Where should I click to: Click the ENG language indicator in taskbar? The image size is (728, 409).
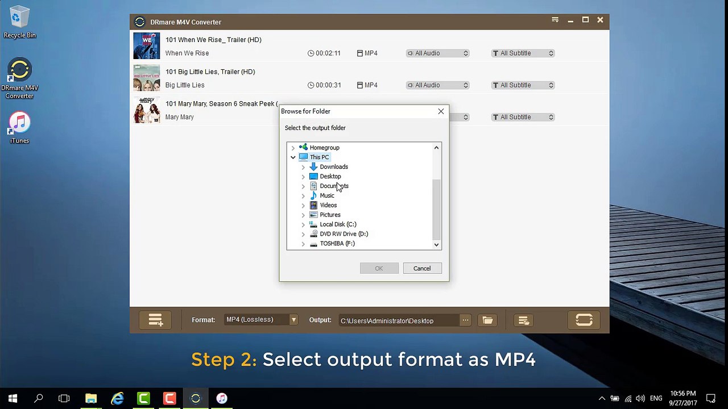coord(656,398)
